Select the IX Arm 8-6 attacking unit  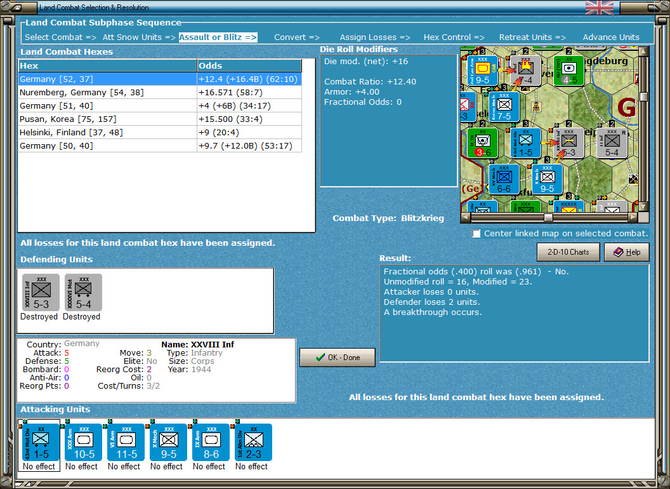[211, 442]
